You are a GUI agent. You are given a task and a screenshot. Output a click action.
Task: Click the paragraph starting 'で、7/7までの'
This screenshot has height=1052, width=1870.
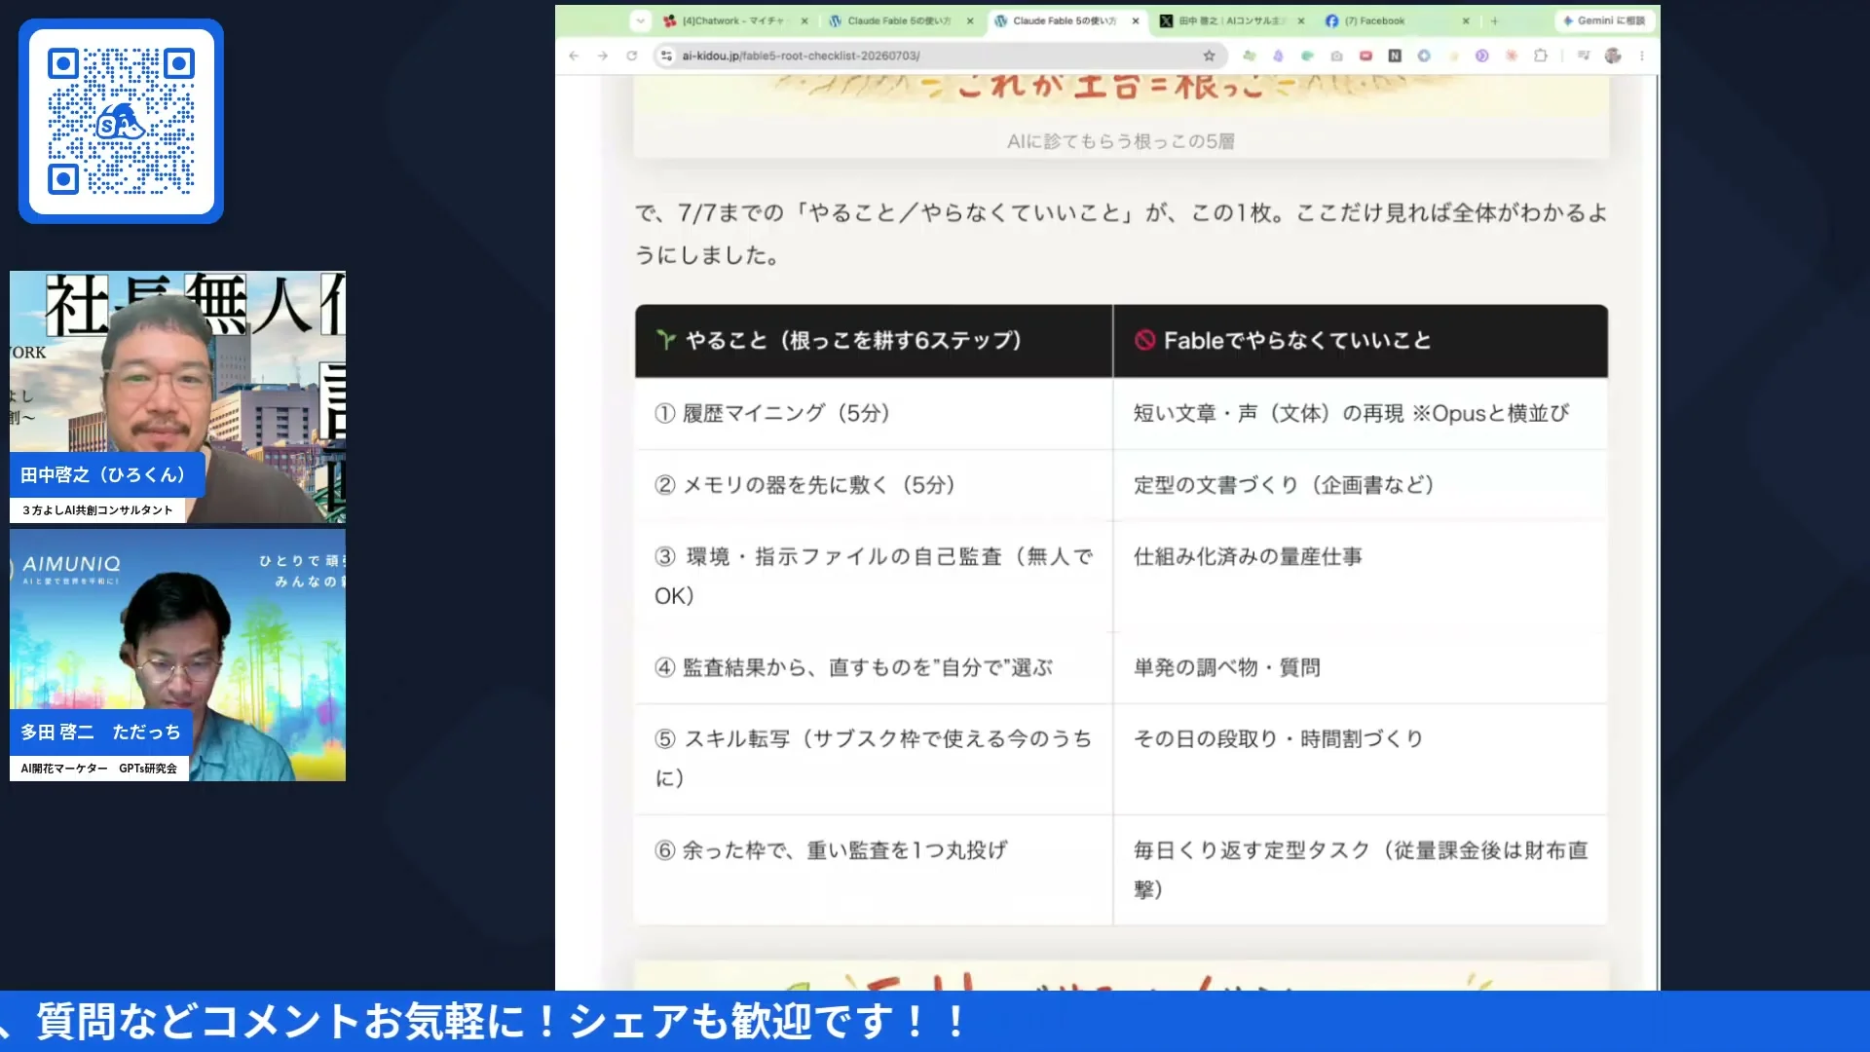click(x=1120, y=234)
